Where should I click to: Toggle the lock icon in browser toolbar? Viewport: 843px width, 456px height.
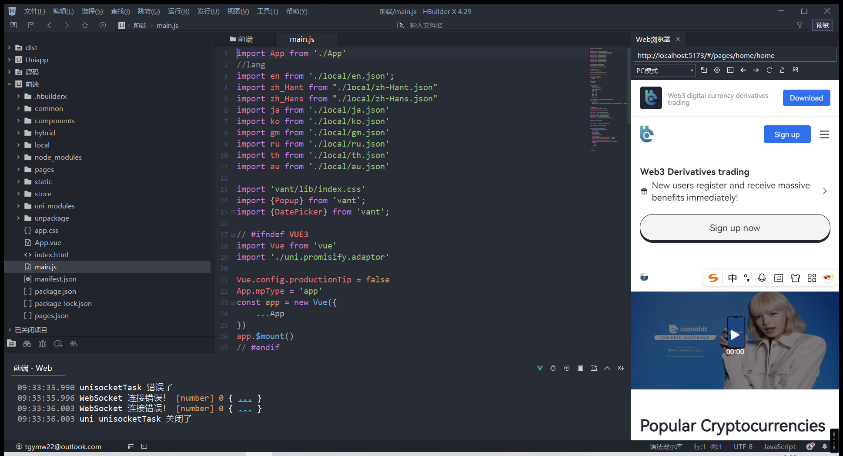[782, 70]
